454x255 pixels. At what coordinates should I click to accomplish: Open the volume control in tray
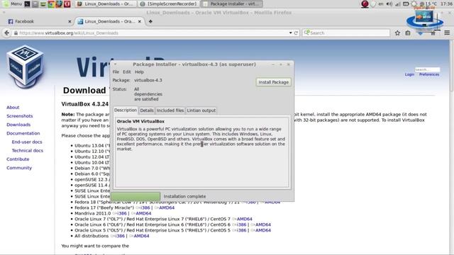(389, 4)
